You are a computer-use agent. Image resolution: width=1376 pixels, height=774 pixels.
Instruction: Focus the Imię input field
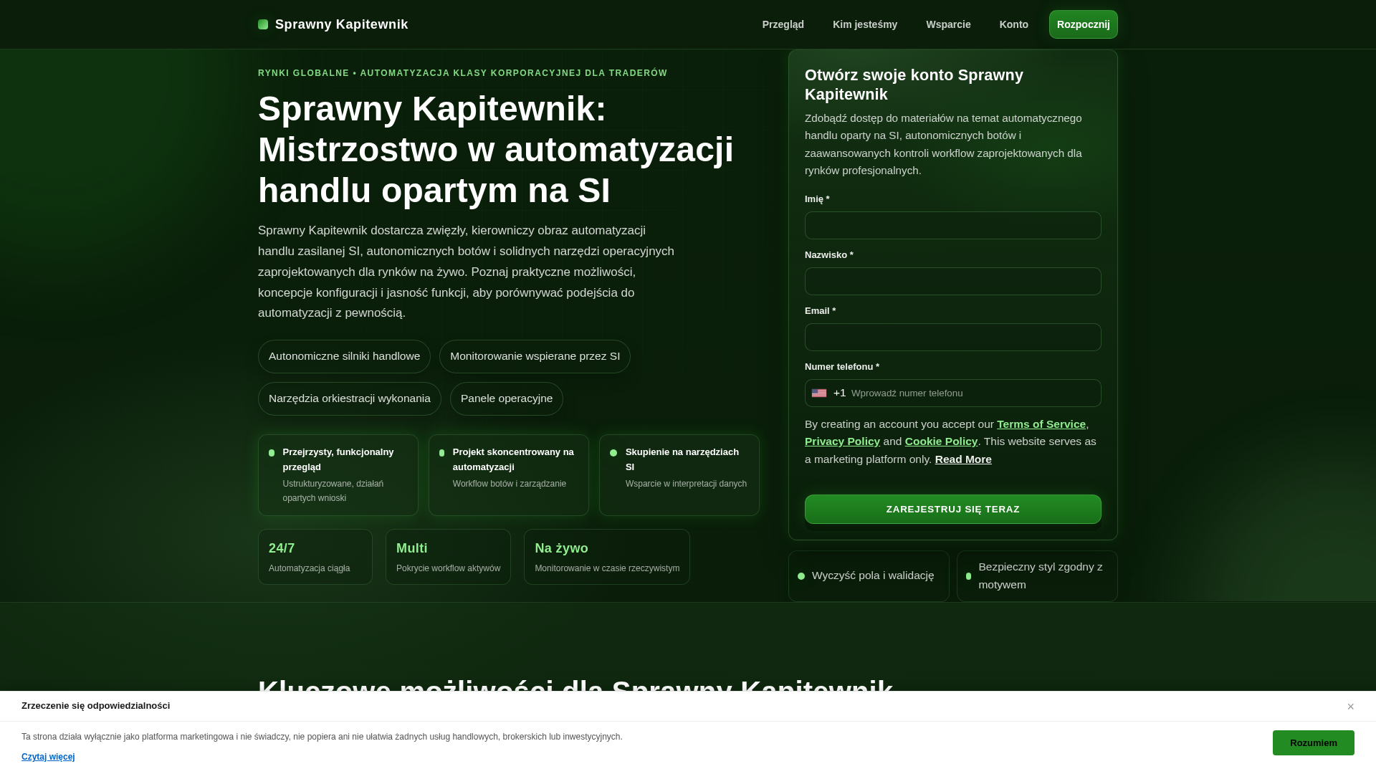952,225
